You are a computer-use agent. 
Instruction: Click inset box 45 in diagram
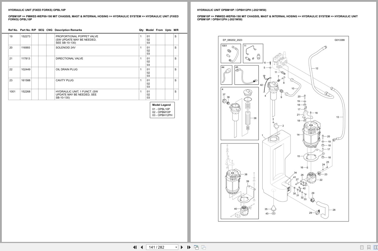point(246,75)
